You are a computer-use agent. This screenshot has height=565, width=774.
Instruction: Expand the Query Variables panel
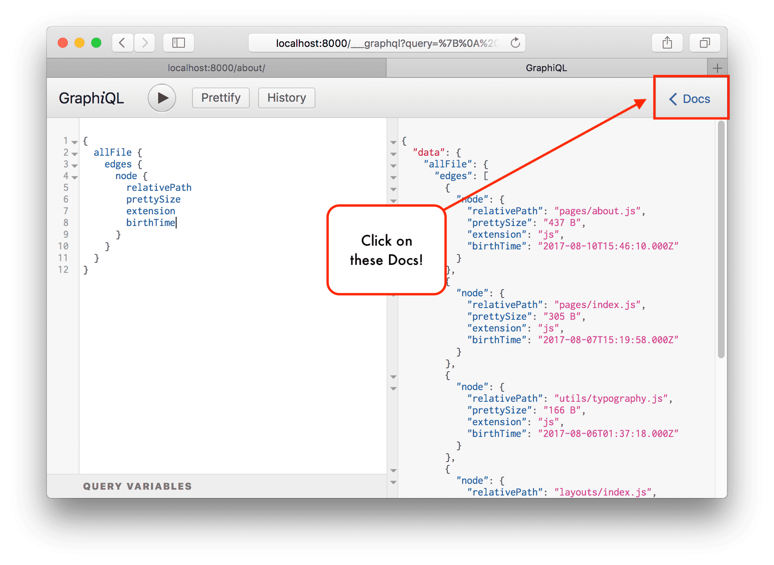point(217,486)
